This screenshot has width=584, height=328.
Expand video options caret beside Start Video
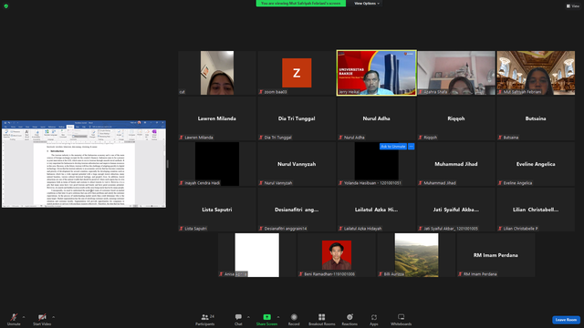(53, 317)
